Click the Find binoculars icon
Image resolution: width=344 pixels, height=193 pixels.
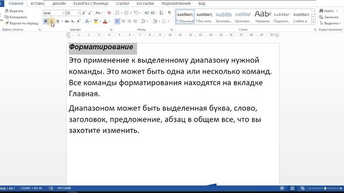click(x=321, y=11)
